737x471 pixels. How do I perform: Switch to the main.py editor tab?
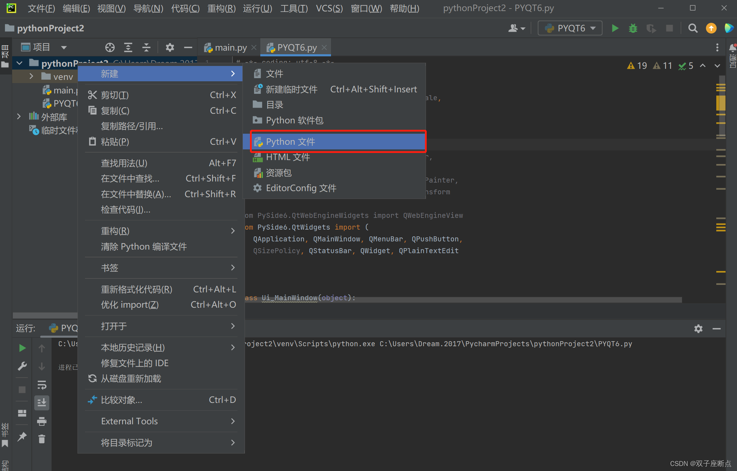[x=230, y=47]
